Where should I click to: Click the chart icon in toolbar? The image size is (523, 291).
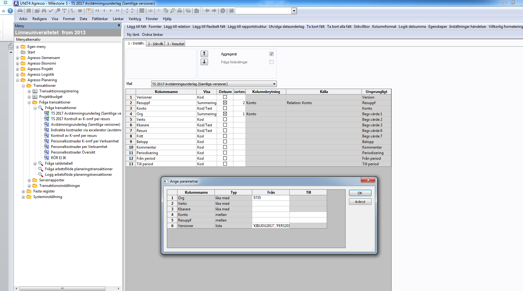pyautogui.click(x=151, y=11)
